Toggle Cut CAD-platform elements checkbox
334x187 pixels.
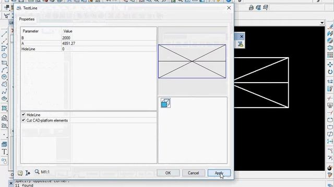[x=23, y=120]
